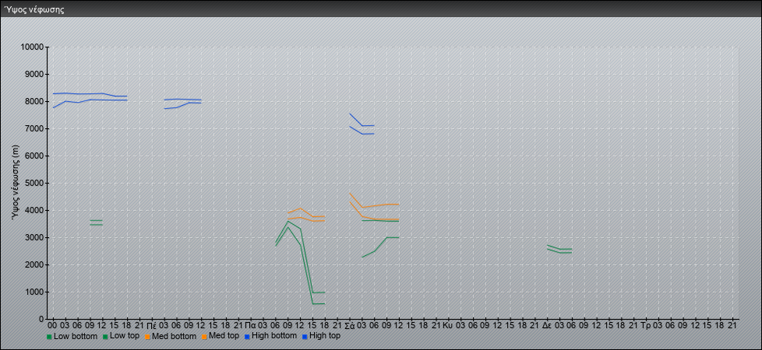Viewport: 762px width, 350px height.
Task: Click the 0 y-axis value
Action: (x=42, y=319)
